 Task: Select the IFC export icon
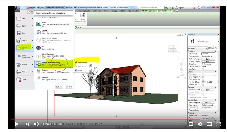(x=38, y=48)
